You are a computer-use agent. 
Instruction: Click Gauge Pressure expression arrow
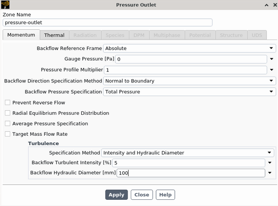271,59
